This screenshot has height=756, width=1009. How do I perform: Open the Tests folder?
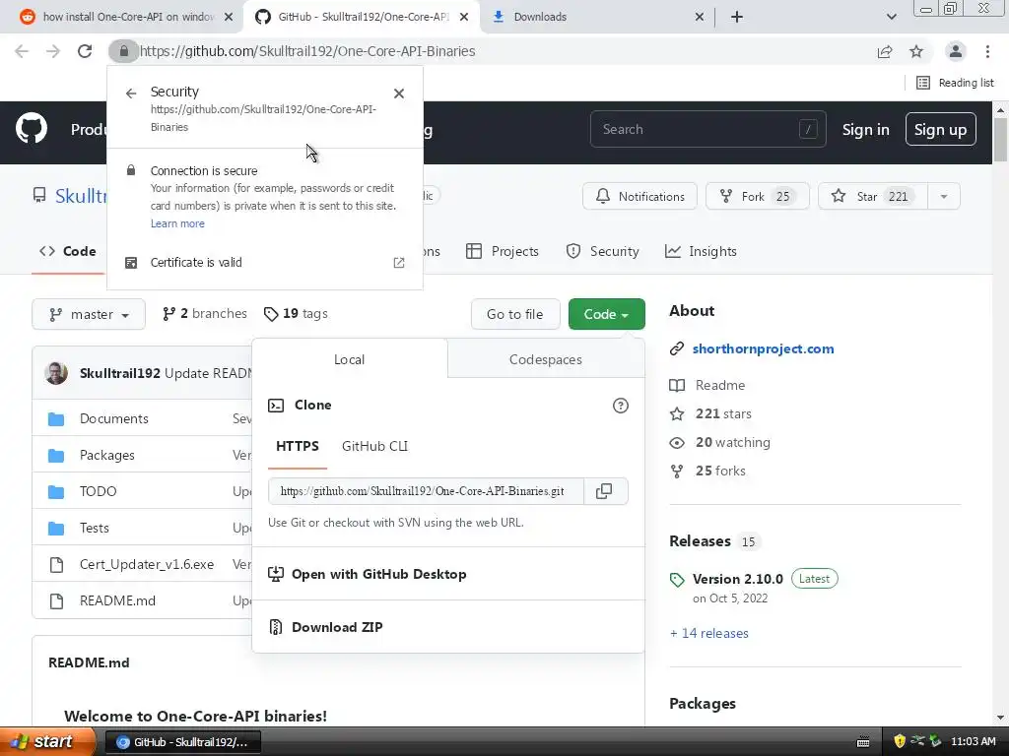click(94, 528)
